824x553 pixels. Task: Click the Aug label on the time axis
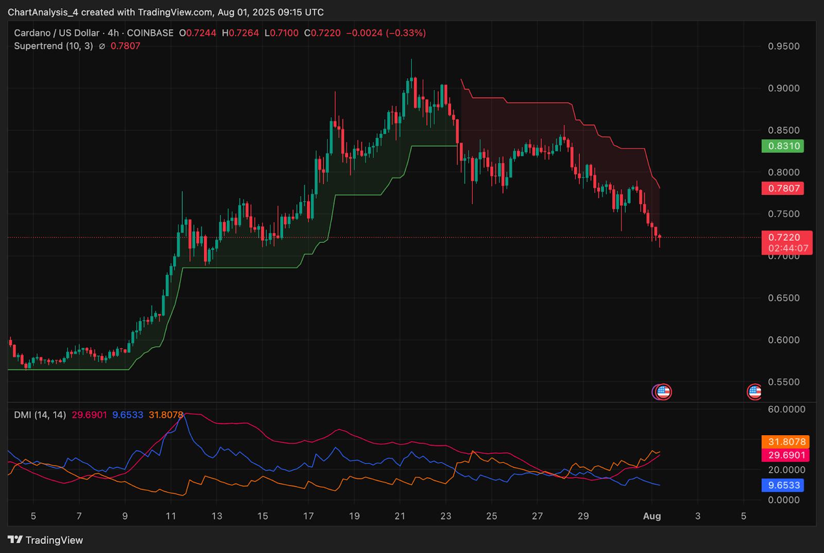point(652,516)
